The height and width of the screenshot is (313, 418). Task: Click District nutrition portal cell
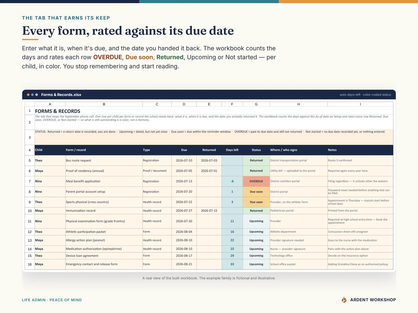pos(299,181)
